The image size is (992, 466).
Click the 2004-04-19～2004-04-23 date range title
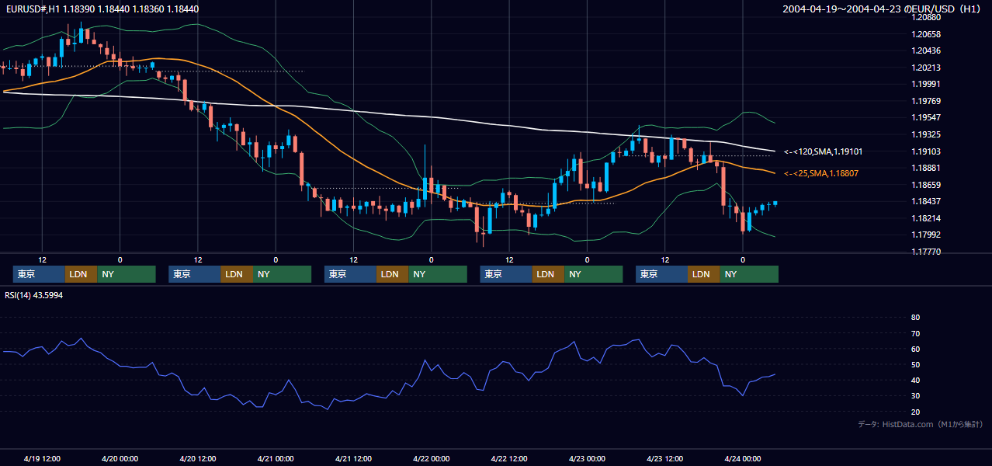[883, 9]
